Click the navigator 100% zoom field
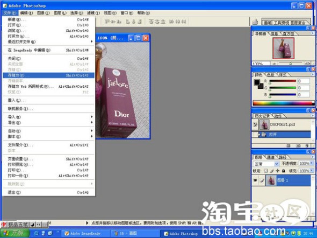Viewport: 317px width, 238px height. click(261, 64)
